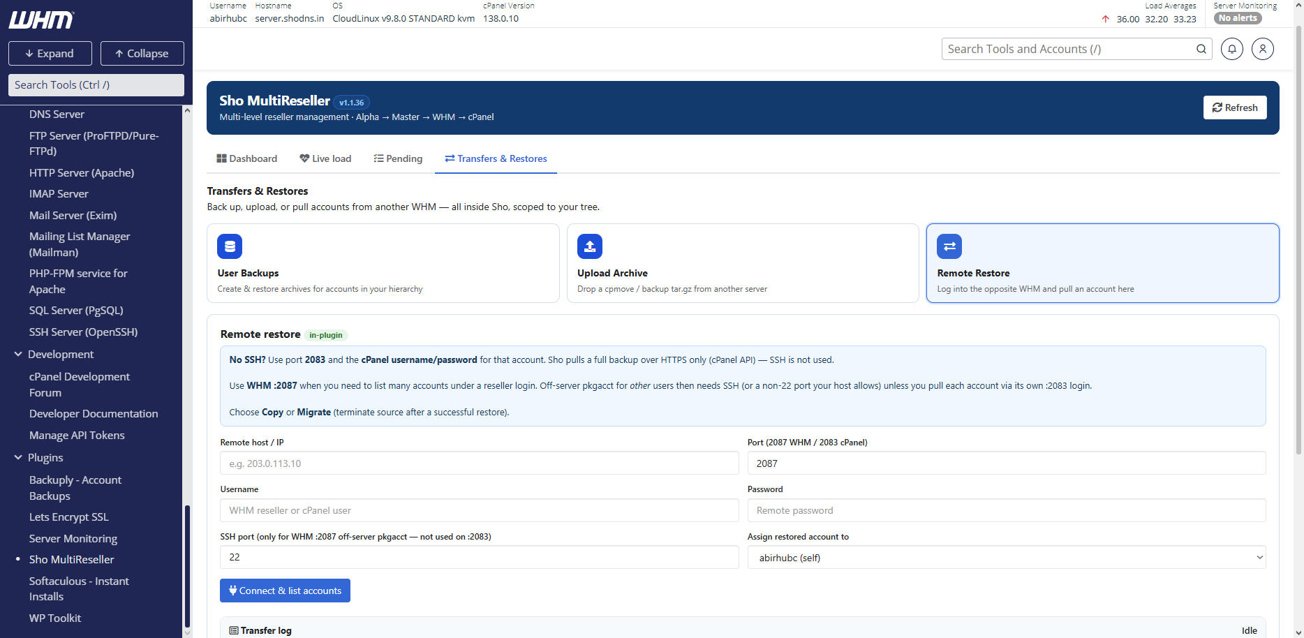Open Mailing List Manager (Mailman) link

[x=80, y=244]
